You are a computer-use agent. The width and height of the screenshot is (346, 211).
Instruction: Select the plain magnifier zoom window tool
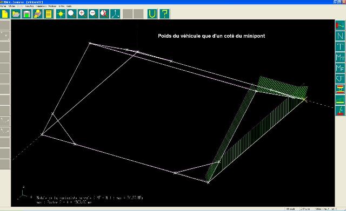coord(71,14)
